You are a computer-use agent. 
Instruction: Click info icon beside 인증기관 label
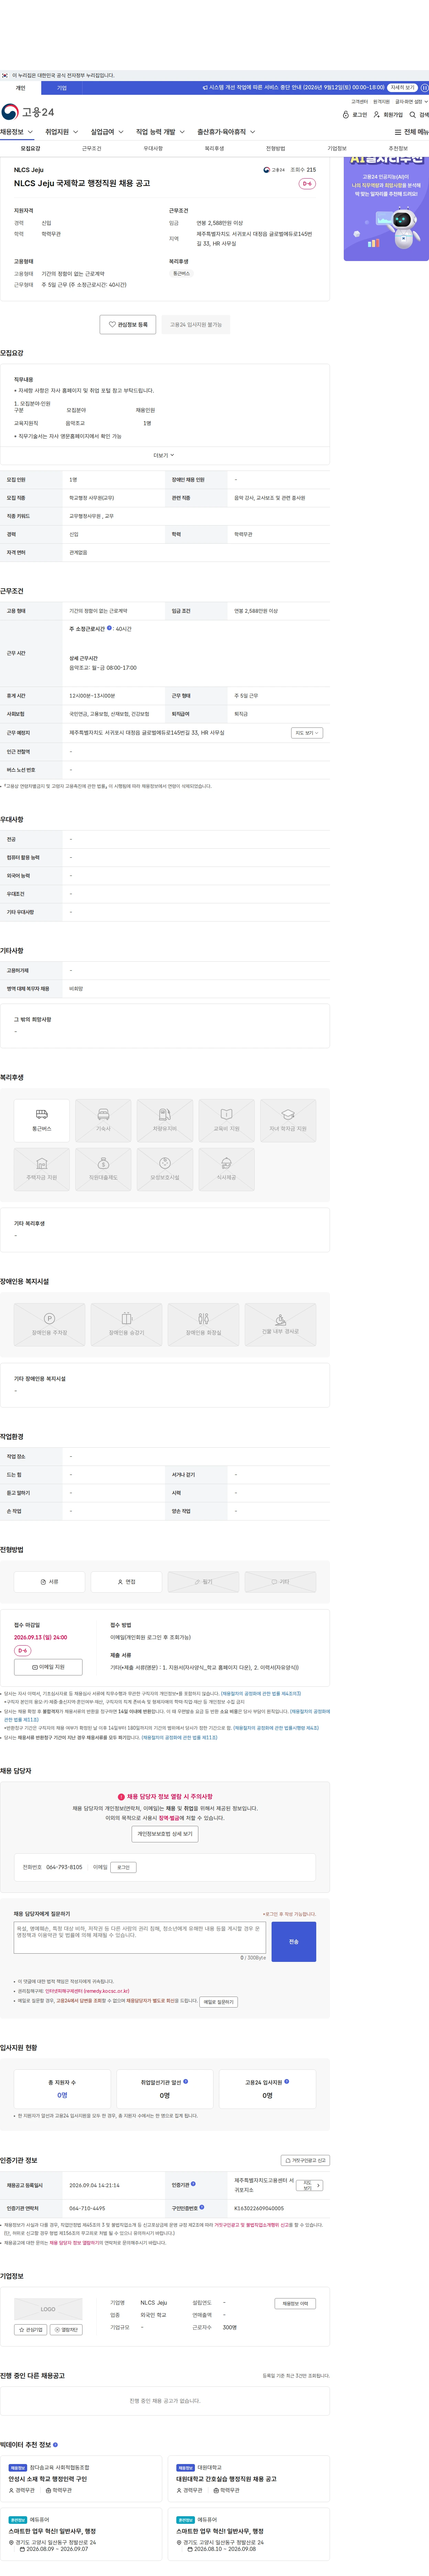coord(193,2184)
